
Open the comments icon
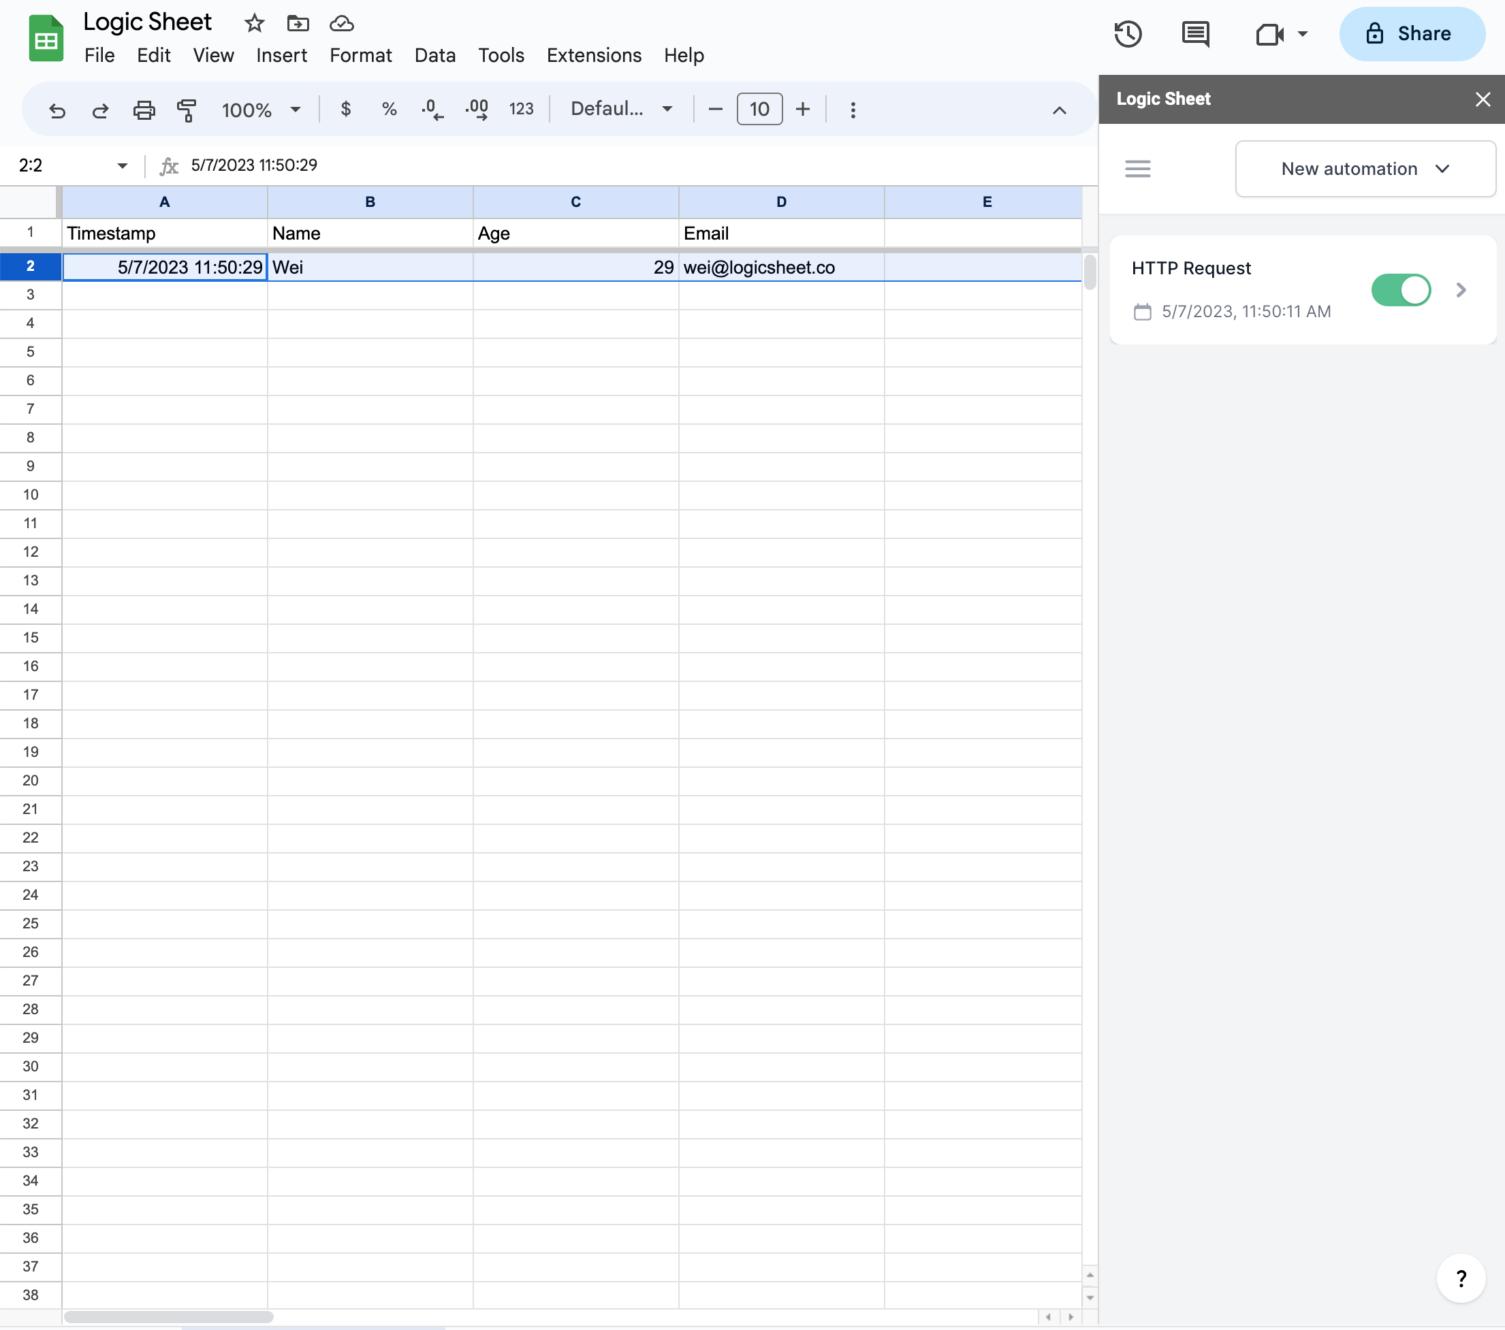(1195, 34)
